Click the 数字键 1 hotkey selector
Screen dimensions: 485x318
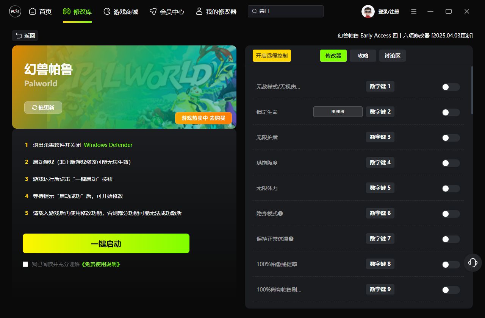(380, 86)
